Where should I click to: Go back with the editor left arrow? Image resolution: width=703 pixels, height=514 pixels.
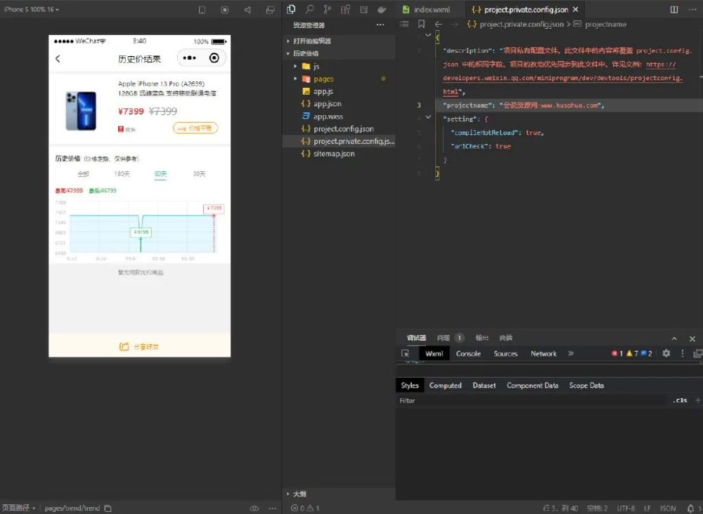click(x=439, y=24)
